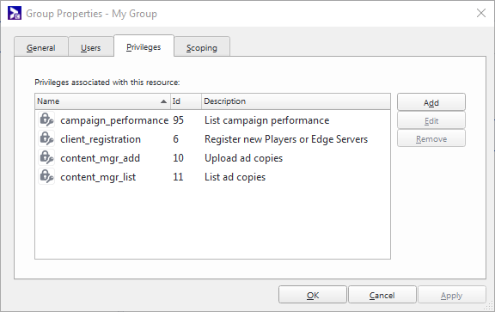
Task: Confirm changes with the OK button
Action: coord(313,295)
